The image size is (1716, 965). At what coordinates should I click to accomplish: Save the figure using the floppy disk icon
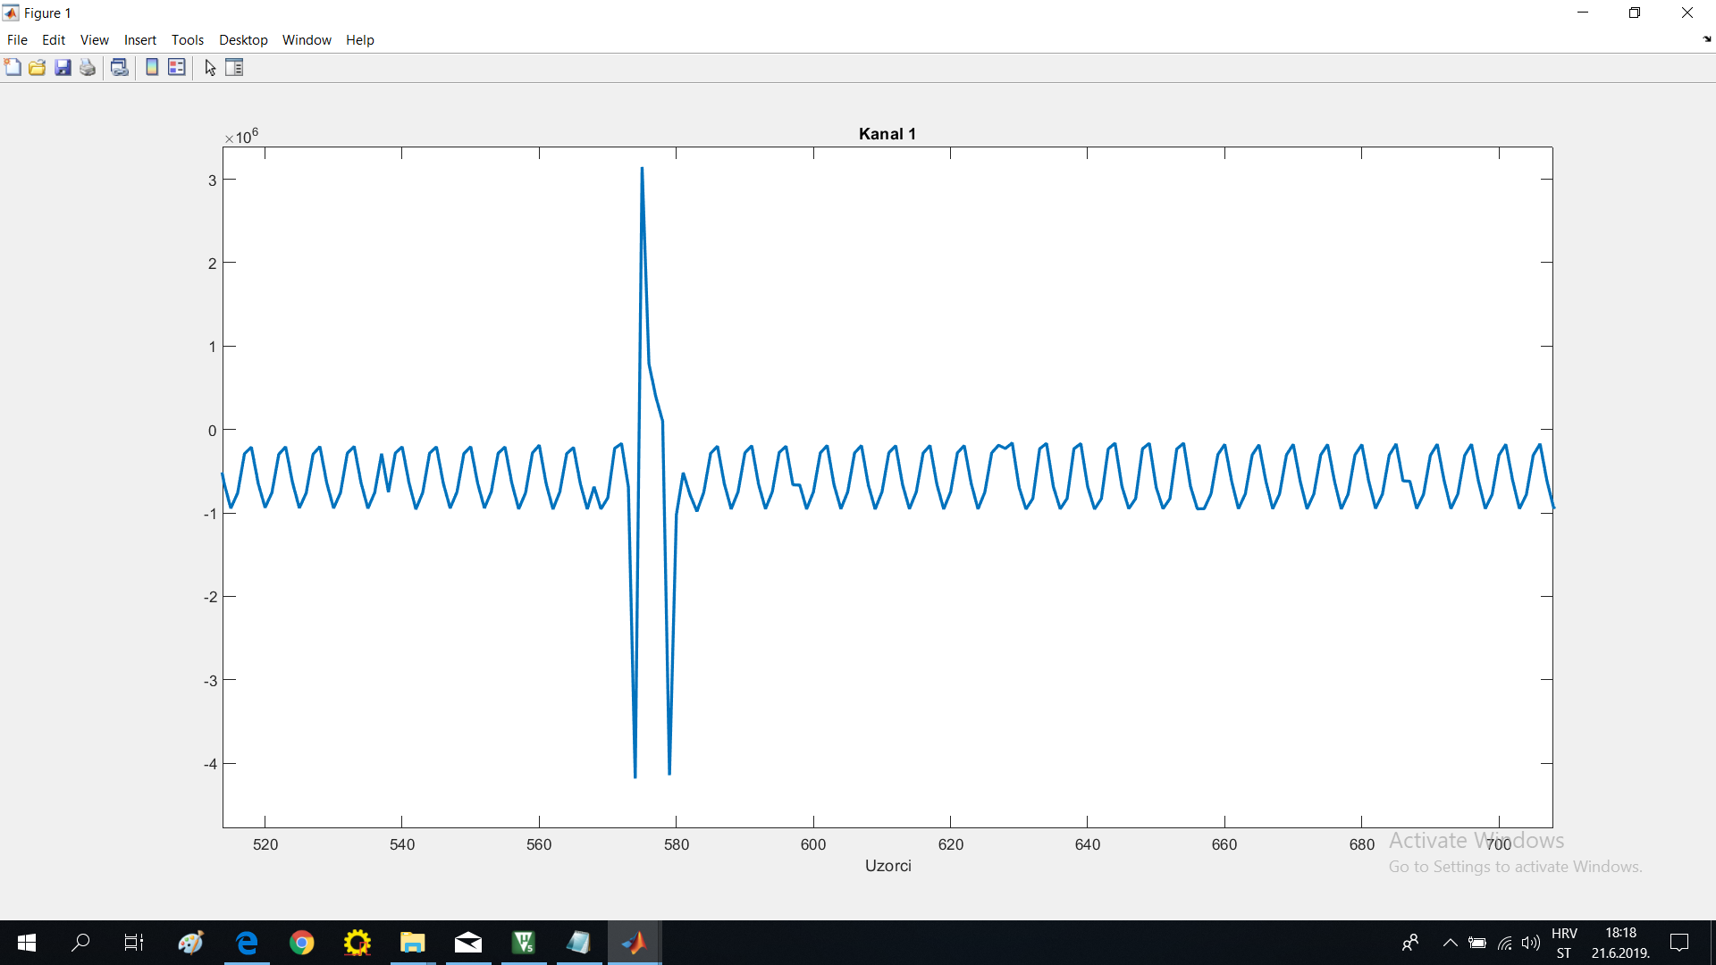click(x=63, y=67)
